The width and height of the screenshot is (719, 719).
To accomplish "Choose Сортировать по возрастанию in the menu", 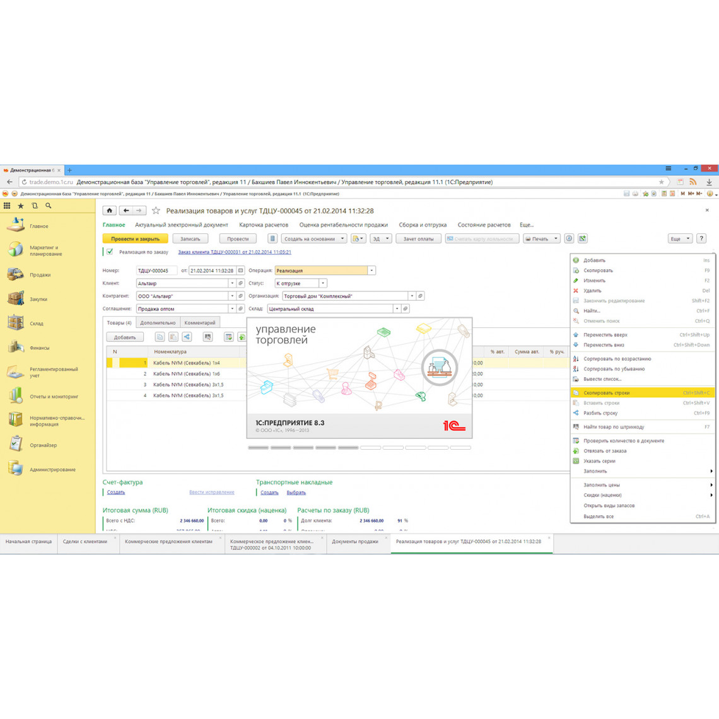I will (x=643, y=359).
